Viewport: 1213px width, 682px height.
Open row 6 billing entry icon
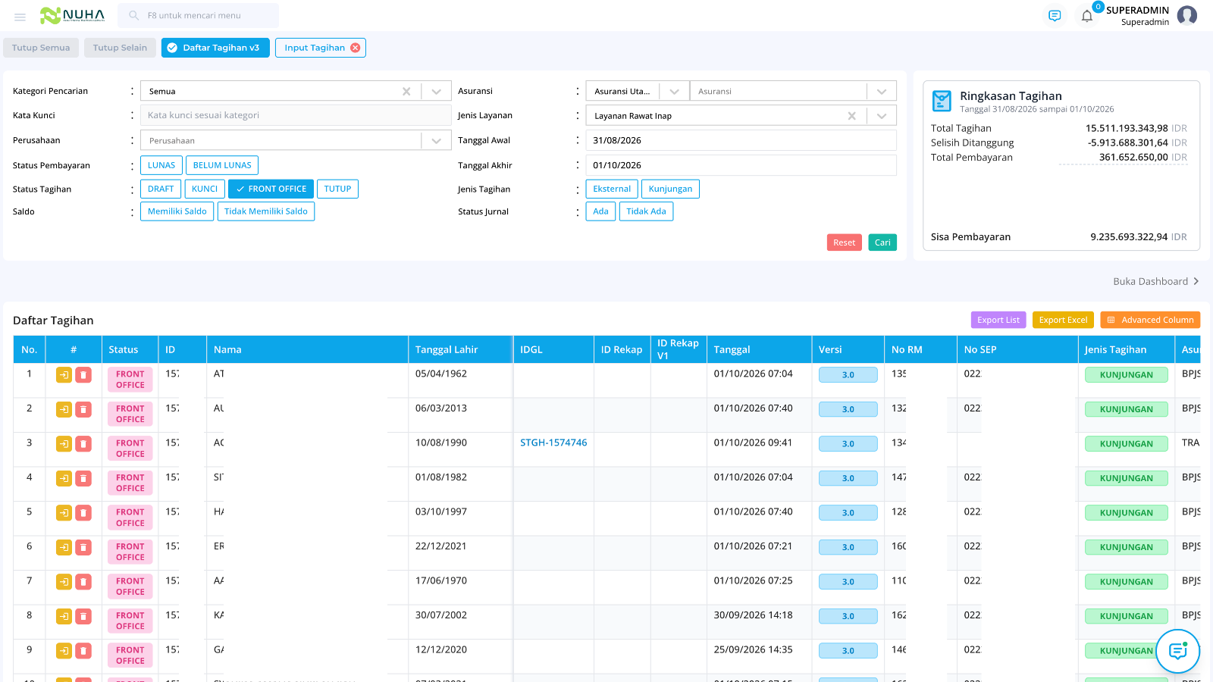click(64, 548)
